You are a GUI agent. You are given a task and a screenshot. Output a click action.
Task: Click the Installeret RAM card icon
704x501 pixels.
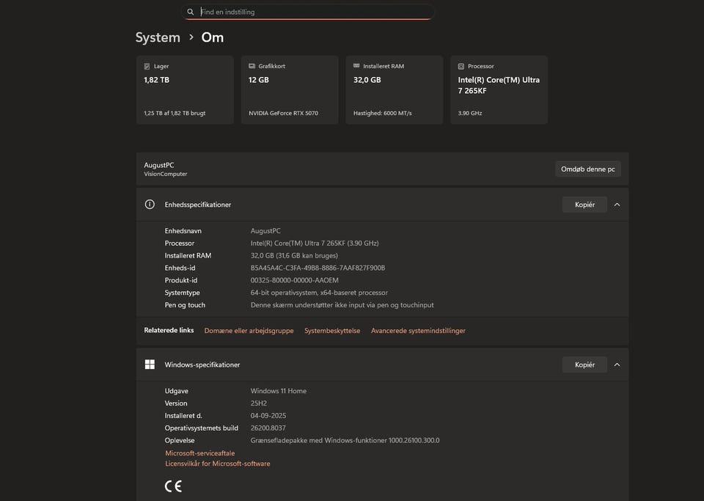[356, 66]
